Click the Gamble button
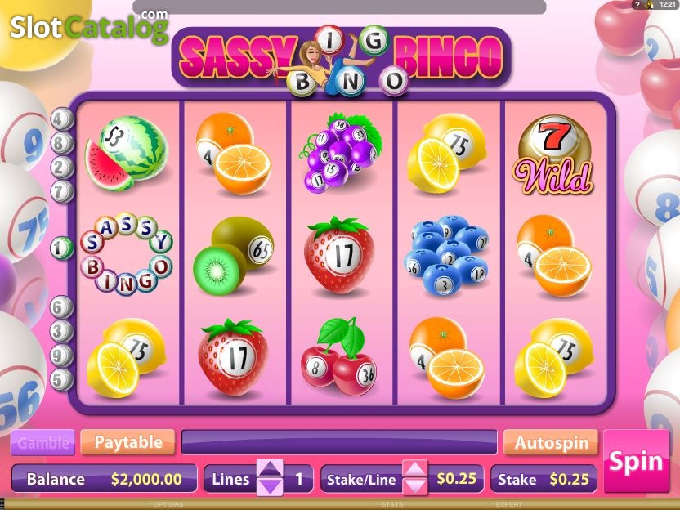Image resolution: width=680 pixels, height=510 pixels. click(42, 442)
